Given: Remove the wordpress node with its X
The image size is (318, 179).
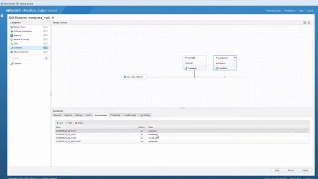Looking at the screenshot, I should tap(235, 58).
